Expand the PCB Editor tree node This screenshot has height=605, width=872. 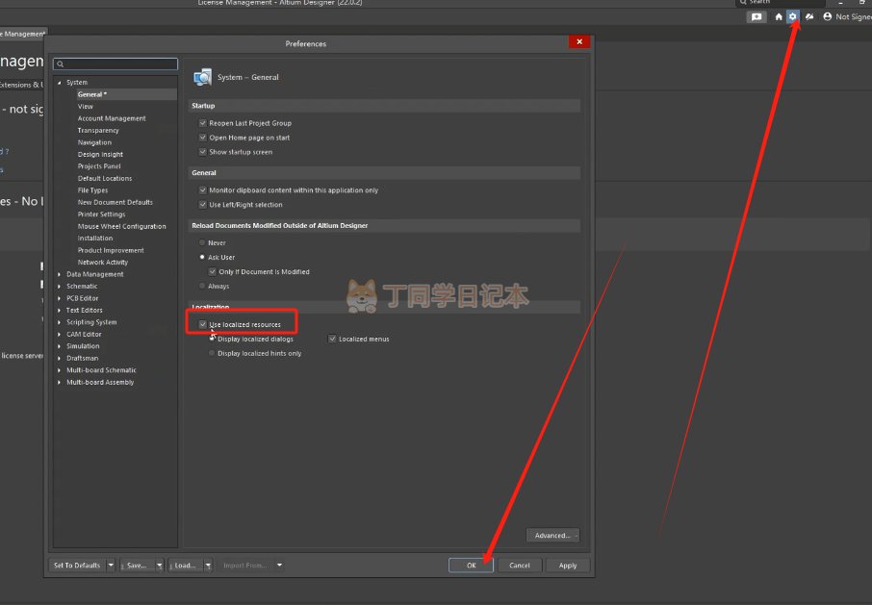[x=60, y=298]
